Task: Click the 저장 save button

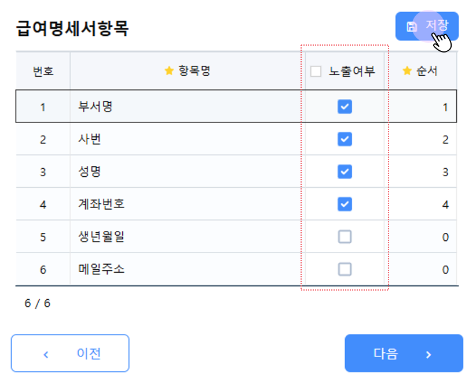Action: pos(427,27)
